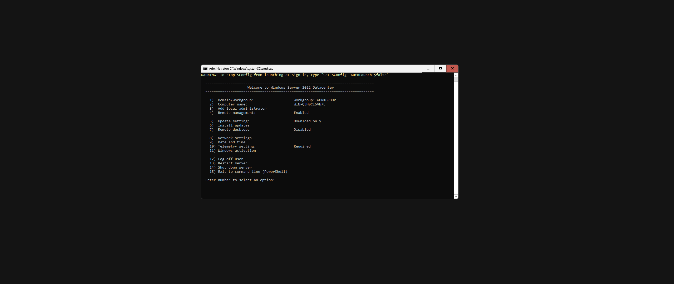Viewport: 674px width, 284px height.
Task: Click the window title bar text
Action: (x=241, y=69)
